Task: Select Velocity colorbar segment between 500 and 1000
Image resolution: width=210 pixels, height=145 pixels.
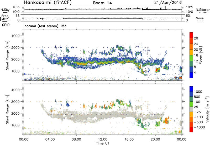Action: coord(191,94)
